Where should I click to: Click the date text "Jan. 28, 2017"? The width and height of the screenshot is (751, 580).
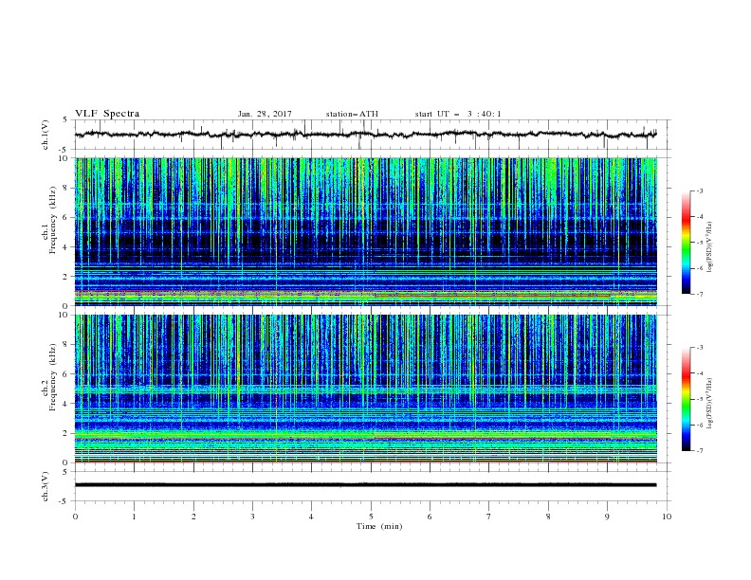click(x=265, y=114)
